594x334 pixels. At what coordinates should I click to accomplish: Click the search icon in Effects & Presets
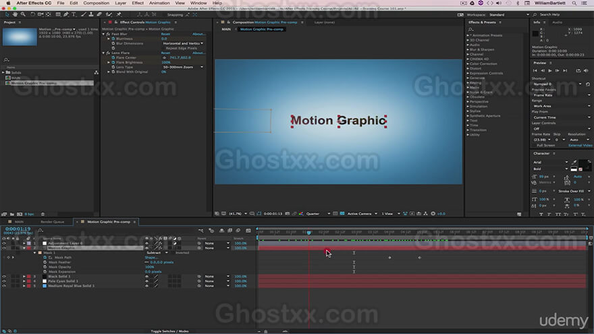[470, 29]
